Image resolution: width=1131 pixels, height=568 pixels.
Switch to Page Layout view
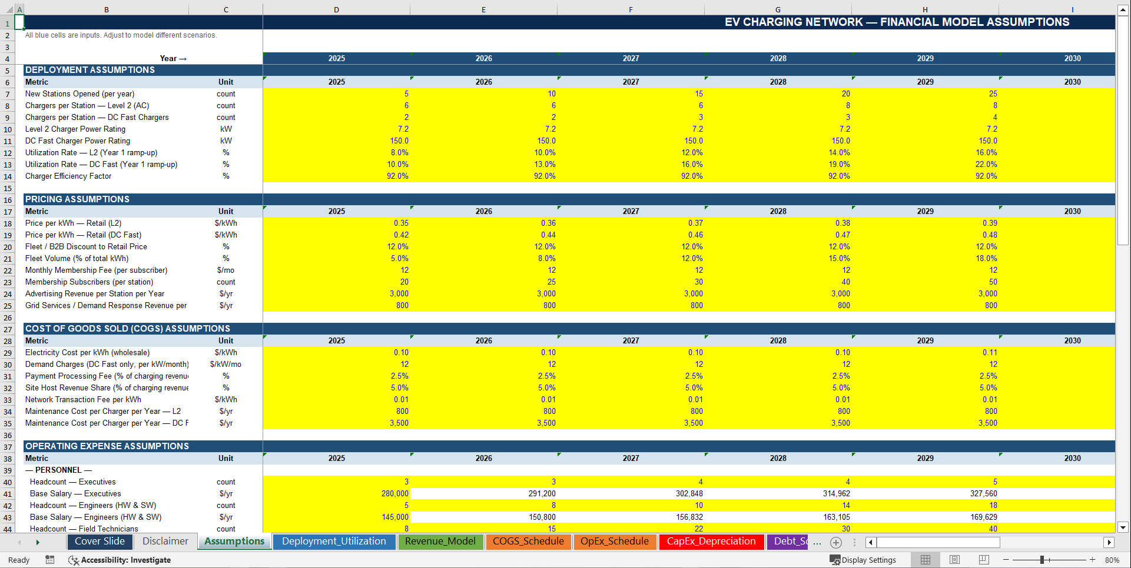coord(954,560)
